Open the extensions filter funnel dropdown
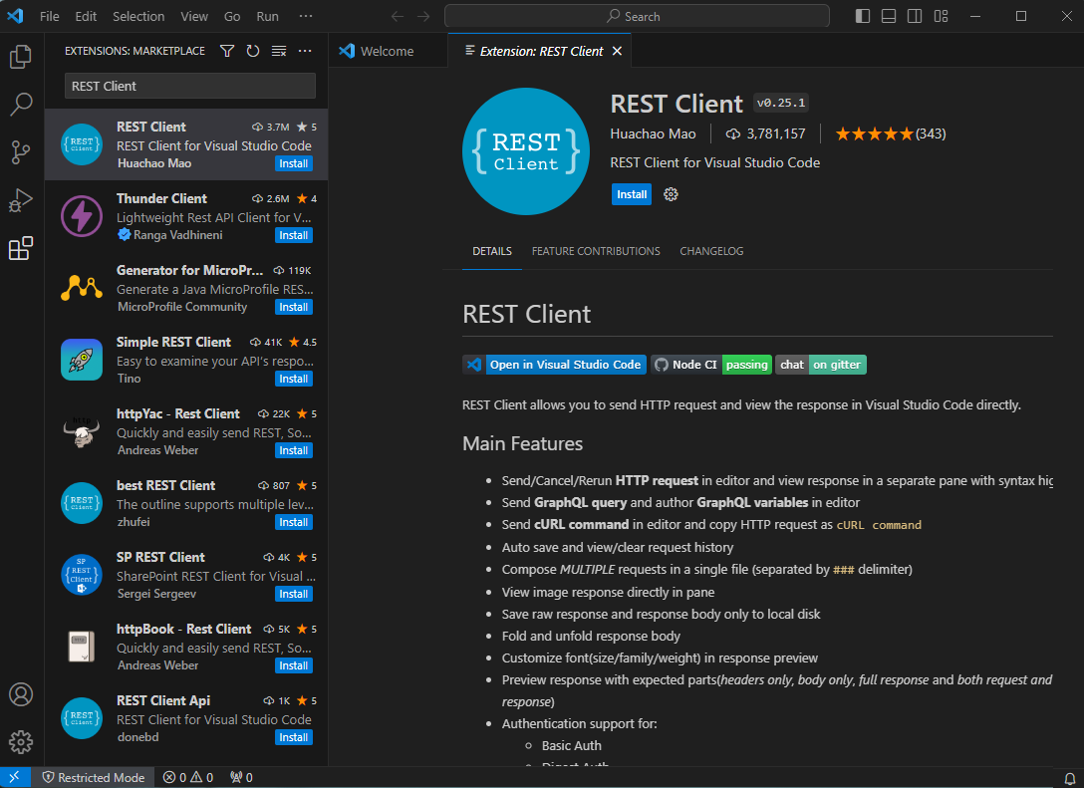1084x788 pixels. click(x=228, y=50)
